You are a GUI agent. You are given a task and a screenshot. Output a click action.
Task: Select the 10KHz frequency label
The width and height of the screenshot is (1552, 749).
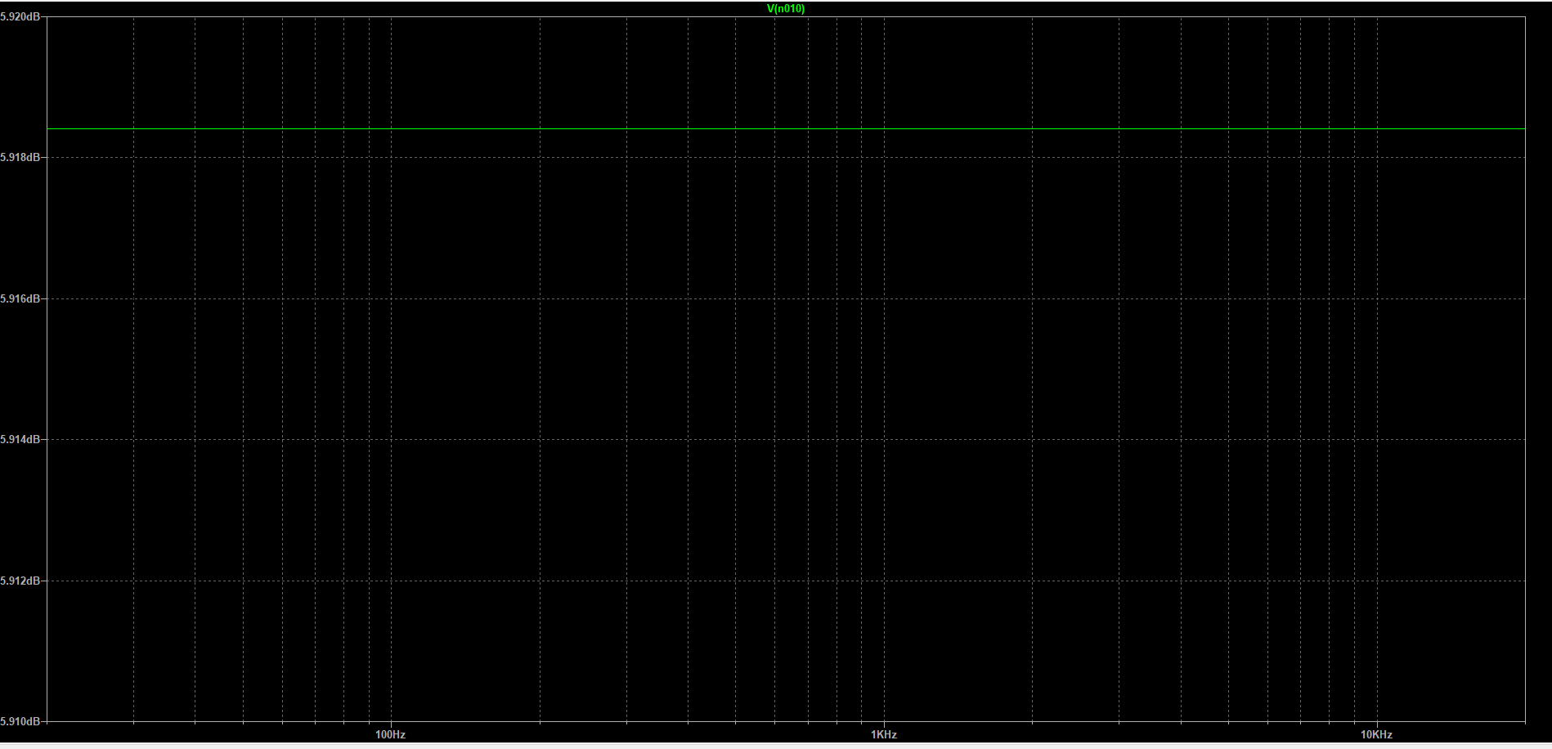[x=1376, y=735]
